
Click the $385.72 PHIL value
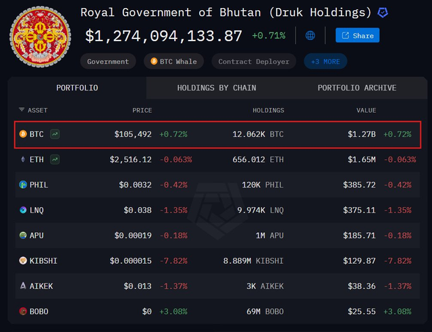coord(359,185)
